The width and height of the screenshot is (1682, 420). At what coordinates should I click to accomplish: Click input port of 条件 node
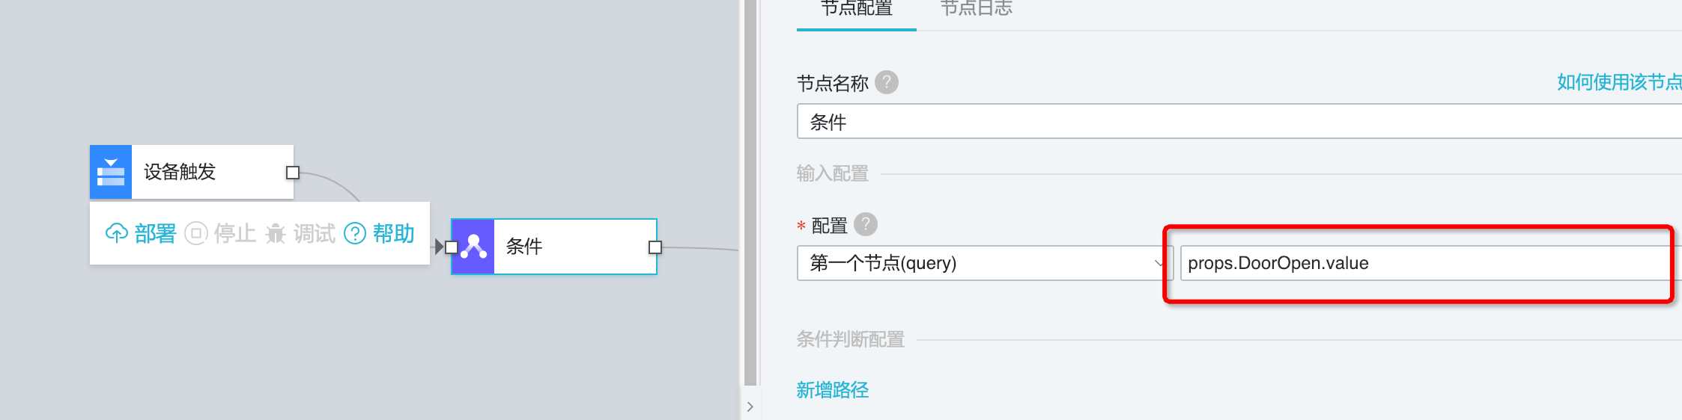click(451, 247)
